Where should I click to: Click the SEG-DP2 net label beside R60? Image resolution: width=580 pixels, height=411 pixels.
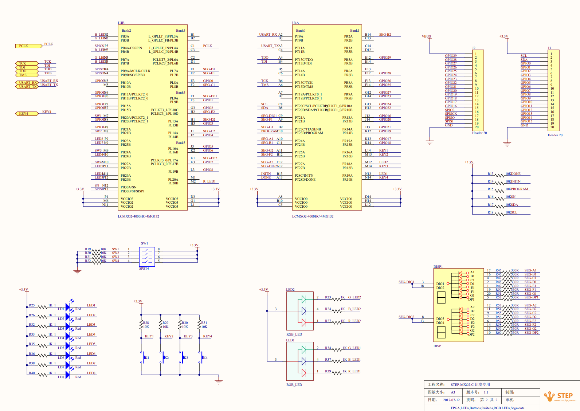pos(532,333)
